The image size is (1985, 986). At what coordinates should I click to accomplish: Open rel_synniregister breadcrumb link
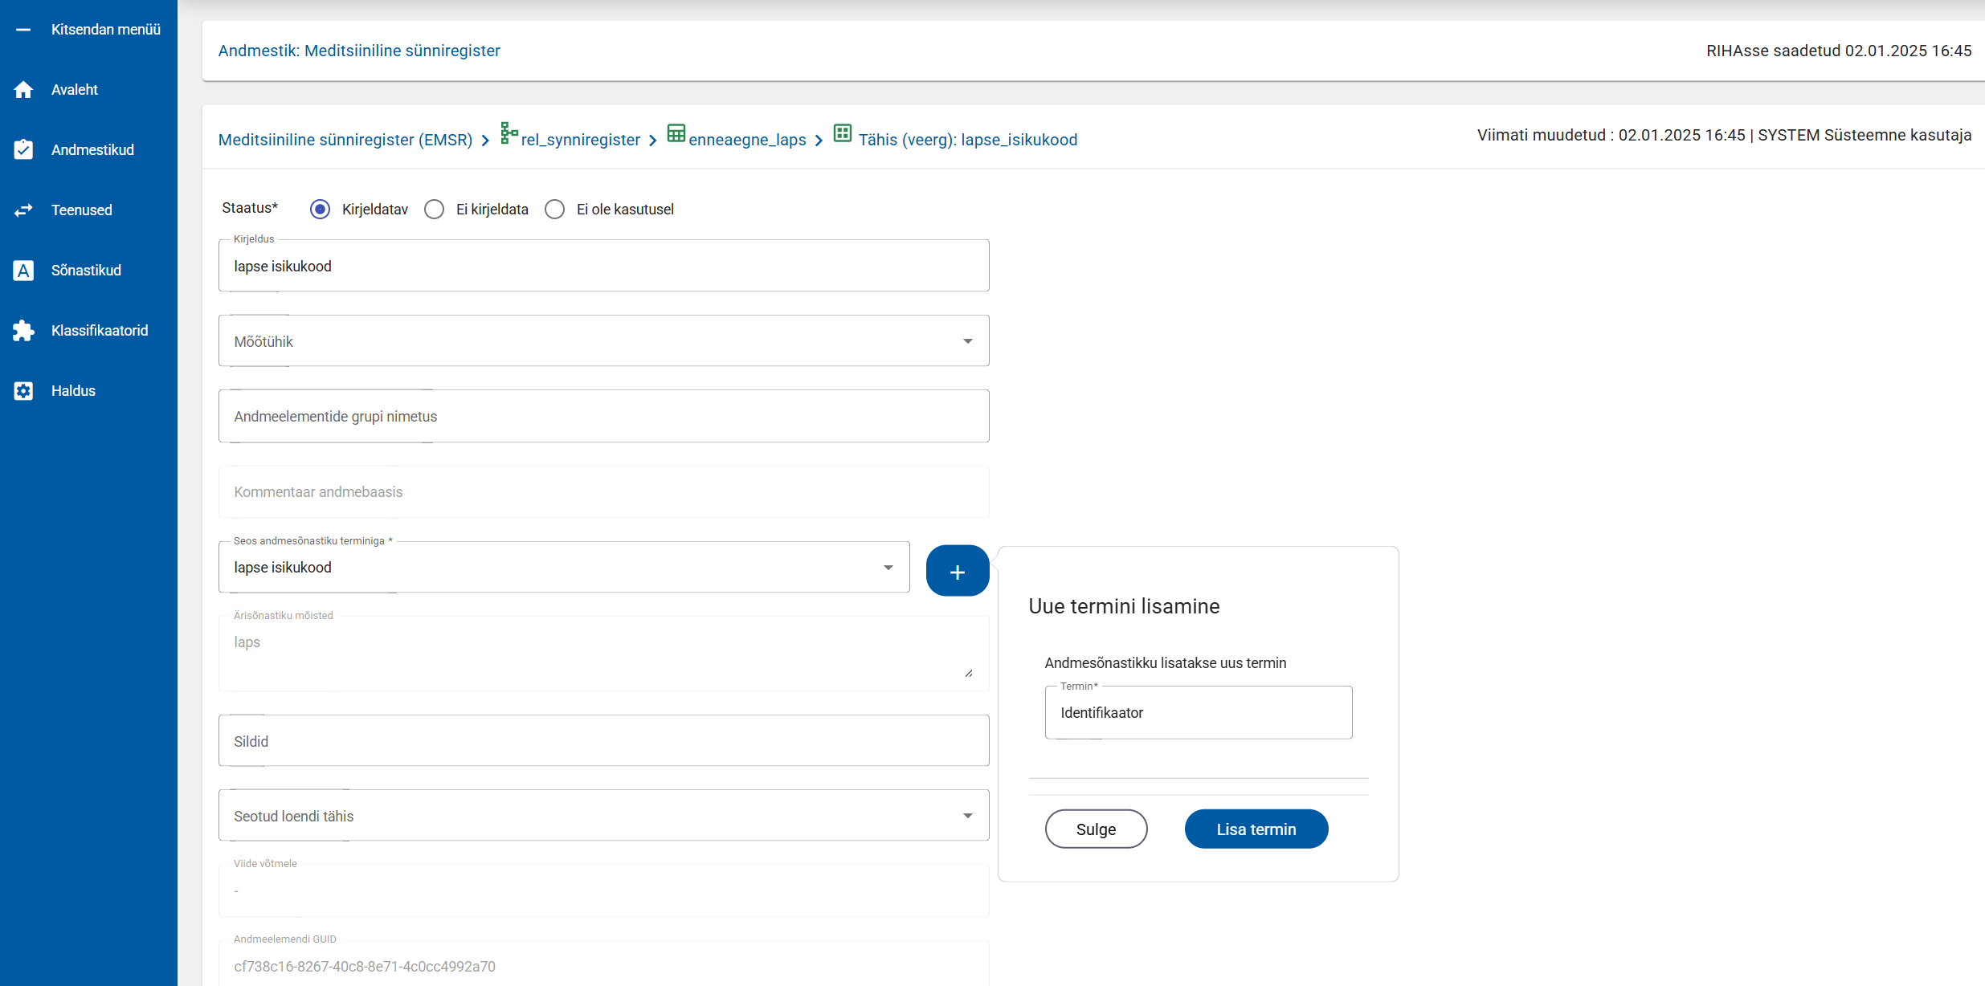(x=580, y=140)
